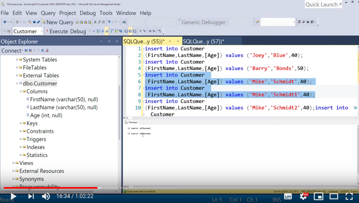Click the fullscreen icon in video player
Screen dimensions: 359x203
tap(349, 196)
